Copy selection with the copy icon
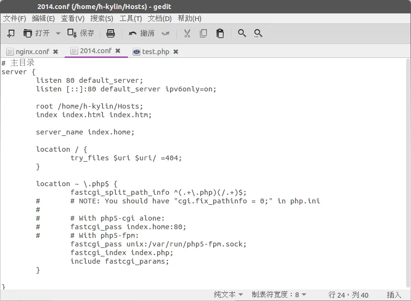Screen dimensions: 411x301 204,33
